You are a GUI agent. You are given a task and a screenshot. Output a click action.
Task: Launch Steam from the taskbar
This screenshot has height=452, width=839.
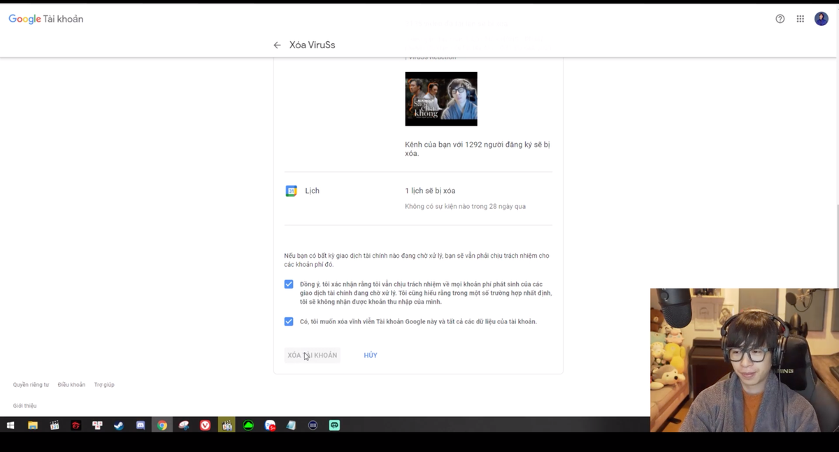pyautogui.click(x=119, y=425)
